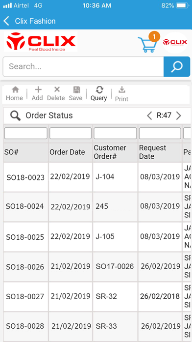Image resolution: width=192 pixels, height=342 pixels.
Task: Focus the Search... text field
Action: 83,66
